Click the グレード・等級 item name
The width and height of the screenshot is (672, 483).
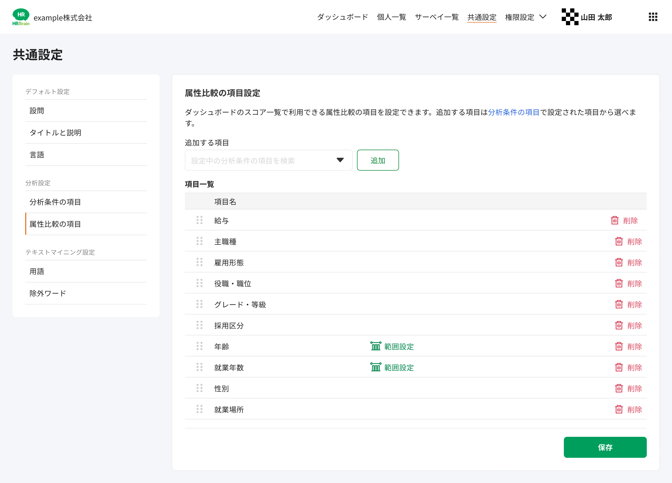point(240,304)
